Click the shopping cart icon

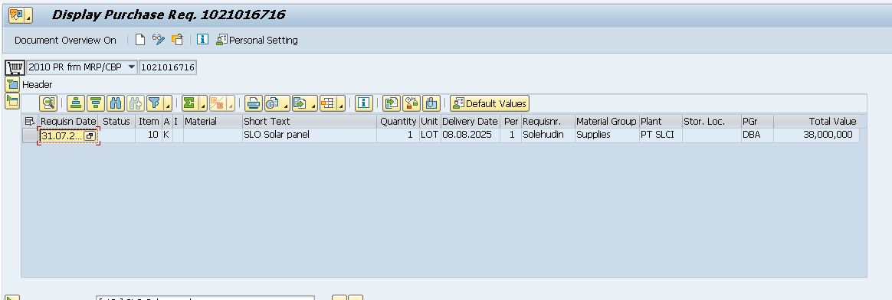[15, 67]
